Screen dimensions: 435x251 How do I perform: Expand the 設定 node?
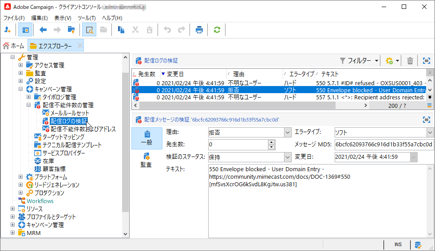click(20, 81)
